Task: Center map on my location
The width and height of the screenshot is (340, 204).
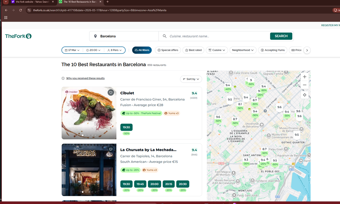Action: click(x=304, y=95)
